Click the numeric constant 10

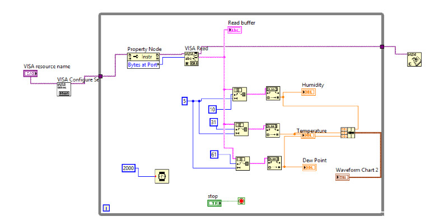click(212, 109)
